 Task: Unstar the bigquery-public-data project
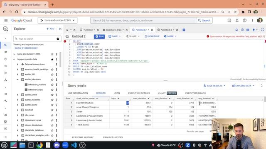52,59
